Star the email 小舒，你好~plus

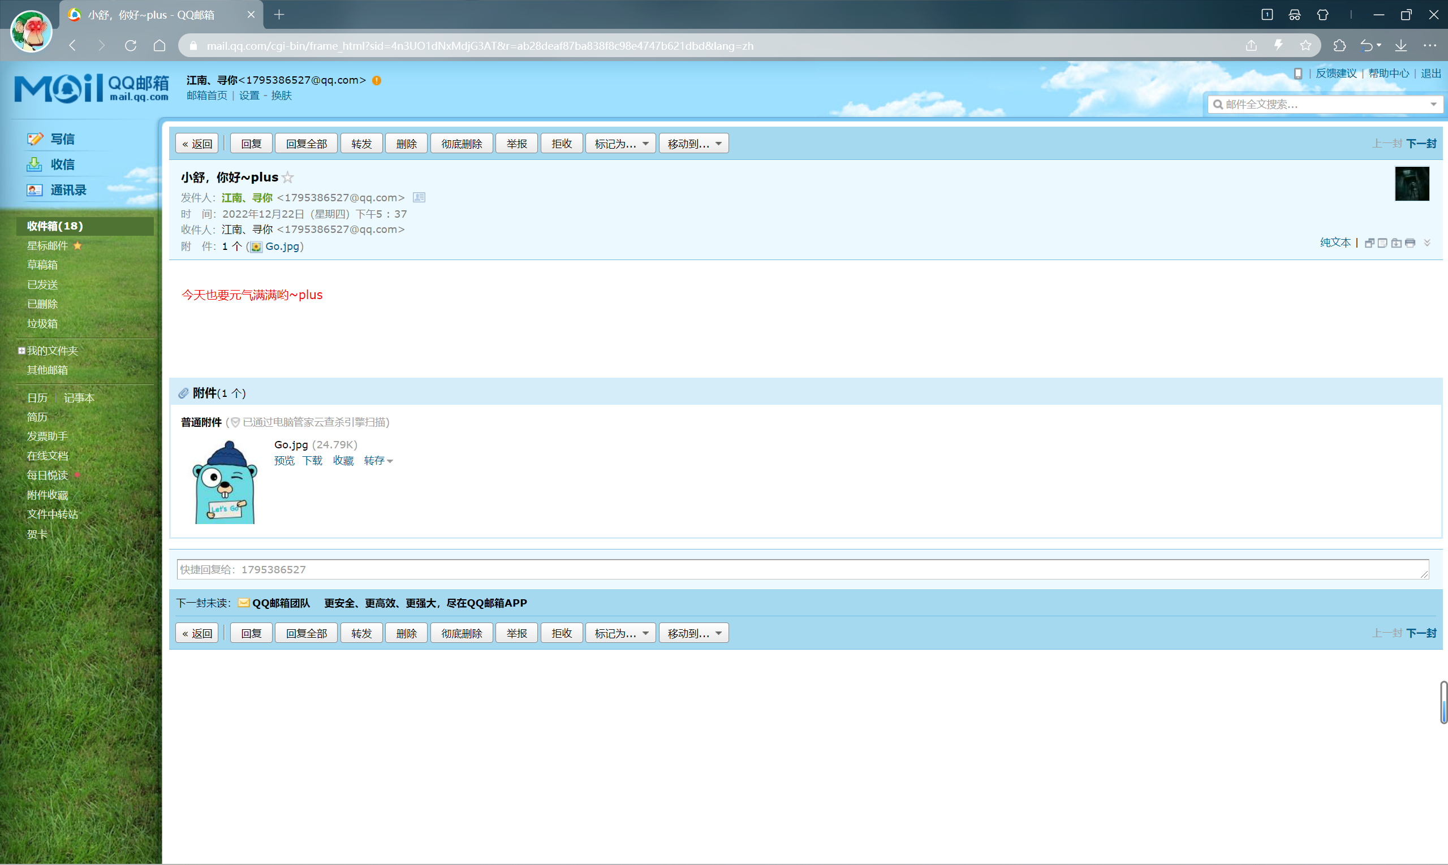click(287, 177)
